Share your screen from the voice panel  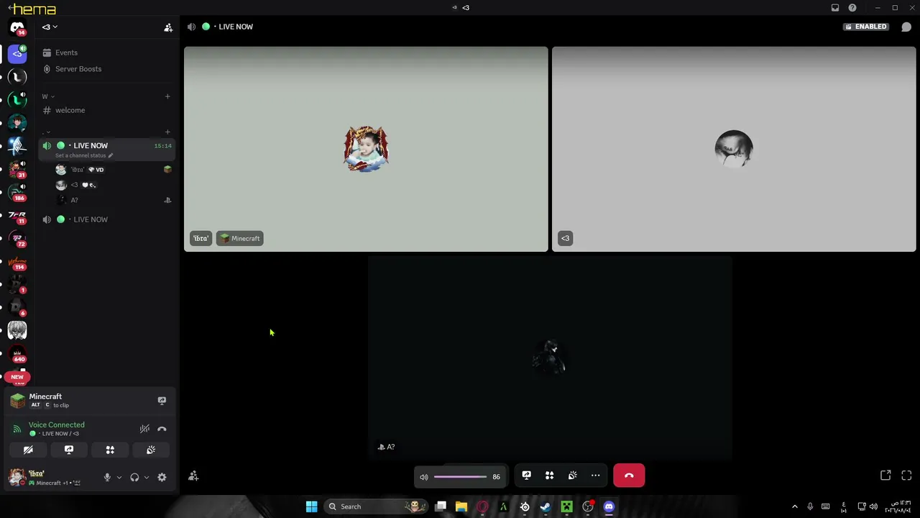coord(69,450)
